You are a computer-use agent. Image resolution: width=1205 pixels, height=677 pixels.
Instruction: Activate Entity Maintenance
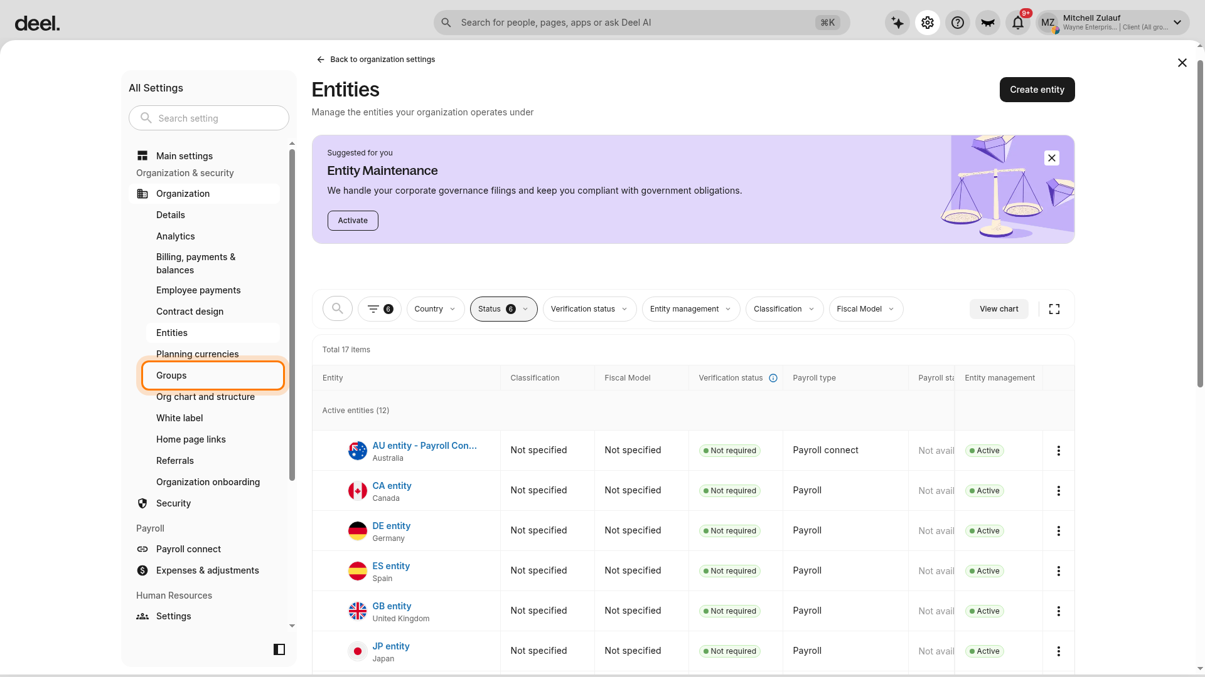click(353, 221)
